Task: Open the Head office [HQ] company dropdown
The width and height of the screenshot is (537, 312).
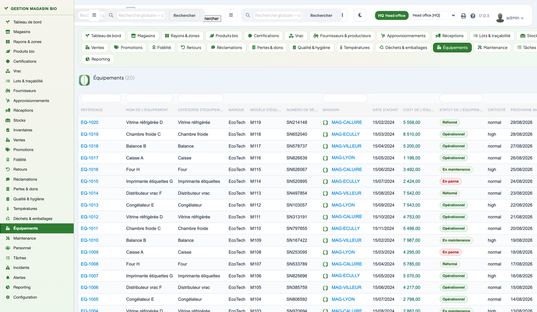Action: click(x=433, y=15)
